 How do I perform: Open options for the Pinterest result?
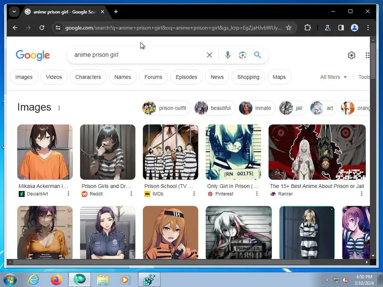pos(257,194)
